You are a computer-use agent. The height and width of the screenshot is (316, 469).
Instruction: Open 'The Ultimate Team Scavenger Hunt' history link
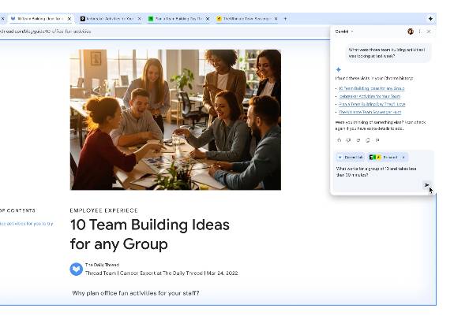[370, 112]
